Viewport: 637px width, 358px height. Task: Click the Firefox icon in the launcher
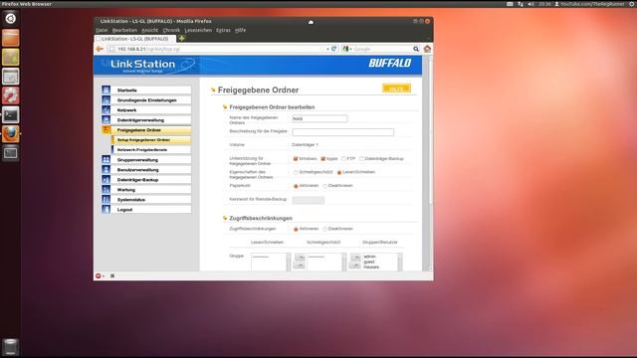[x=10, y=134]
